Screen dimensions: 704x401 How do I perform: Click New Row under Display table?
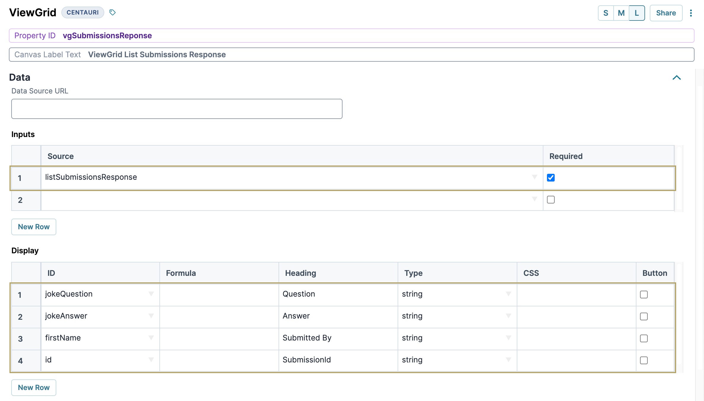pyautogui.click(x=34, y=388)
